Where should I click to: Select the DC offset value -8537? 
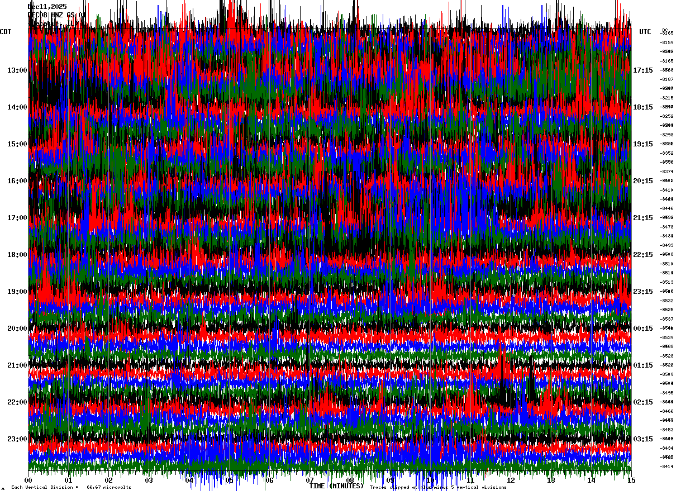(667, 319)
